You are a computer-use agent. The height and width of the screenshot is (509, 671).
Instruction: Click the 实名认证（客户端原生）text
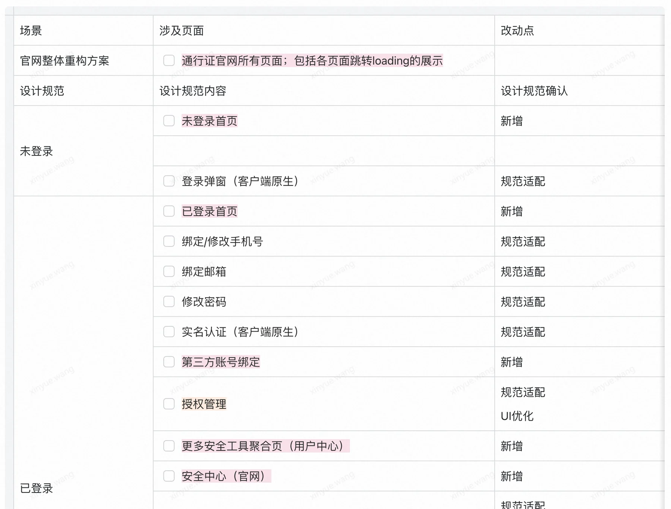coord(240,332)
